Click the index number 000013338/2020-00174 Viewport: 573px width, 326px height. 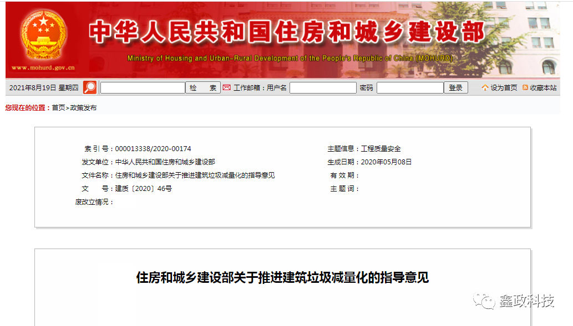[x=153, y=149]
